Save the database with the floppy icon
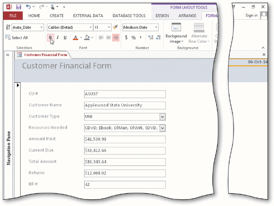 pyautogui.click(x=19, y=7)
